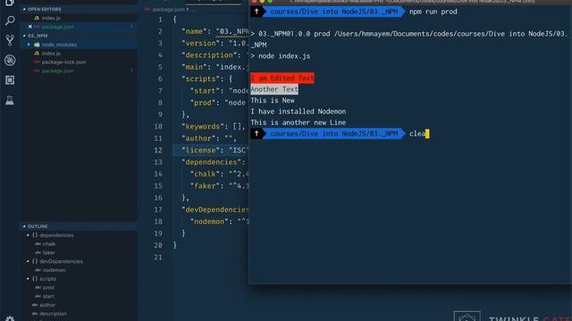
Task: Collapse dependencies node in Outline
Action: pos(28,235)
